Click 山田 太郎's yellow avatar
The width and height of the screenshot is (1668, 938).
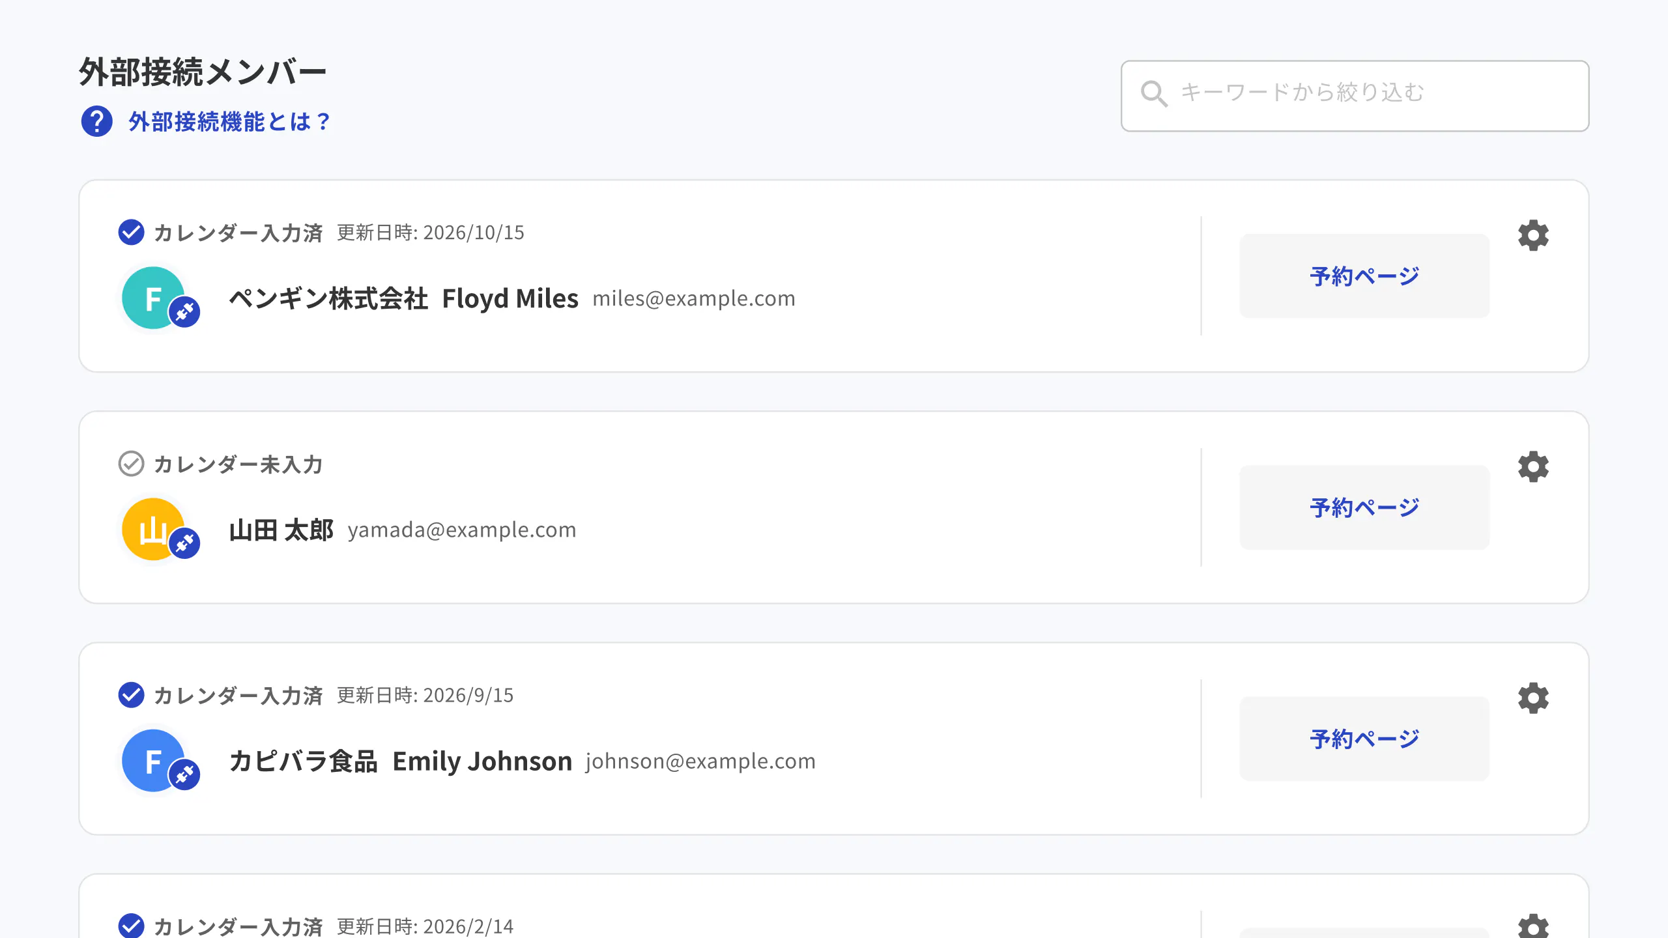[x=151, y=528]
